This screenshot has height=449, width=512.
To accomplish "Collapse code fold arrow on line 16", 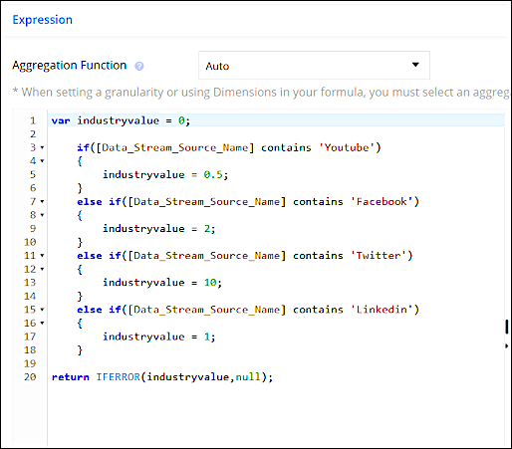I will [x=42, y=324].
